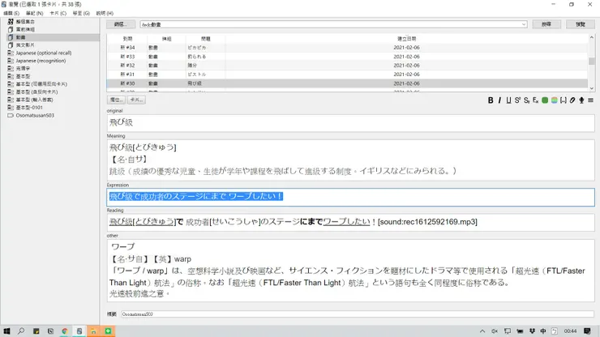
Task: Open the rainbow color picker button
Action: 554,100
